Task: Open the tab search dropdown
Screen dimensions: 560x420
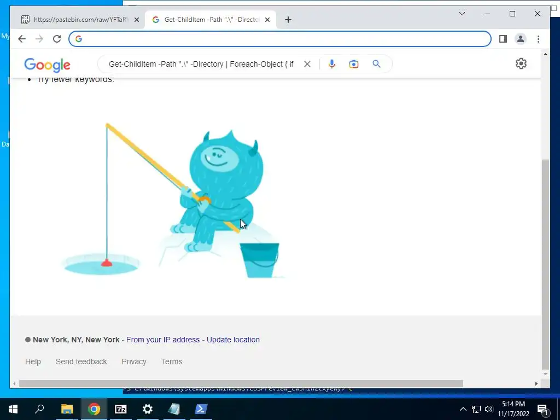Action: click(x=462, y=14)
